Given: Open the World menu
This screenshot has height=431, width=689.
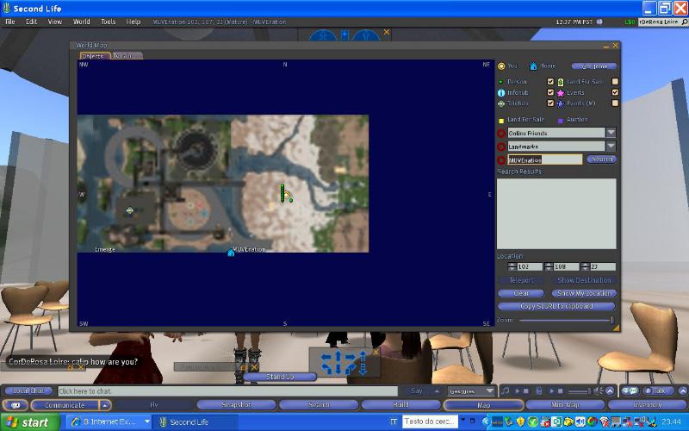Looking at the screenshot, I should coord(81,22).
